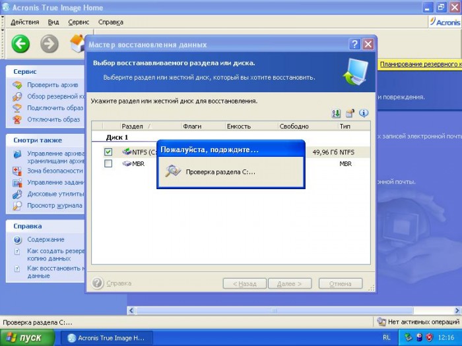
Task: Open Как восстановить данные link
Action: (x=55, y=272)
